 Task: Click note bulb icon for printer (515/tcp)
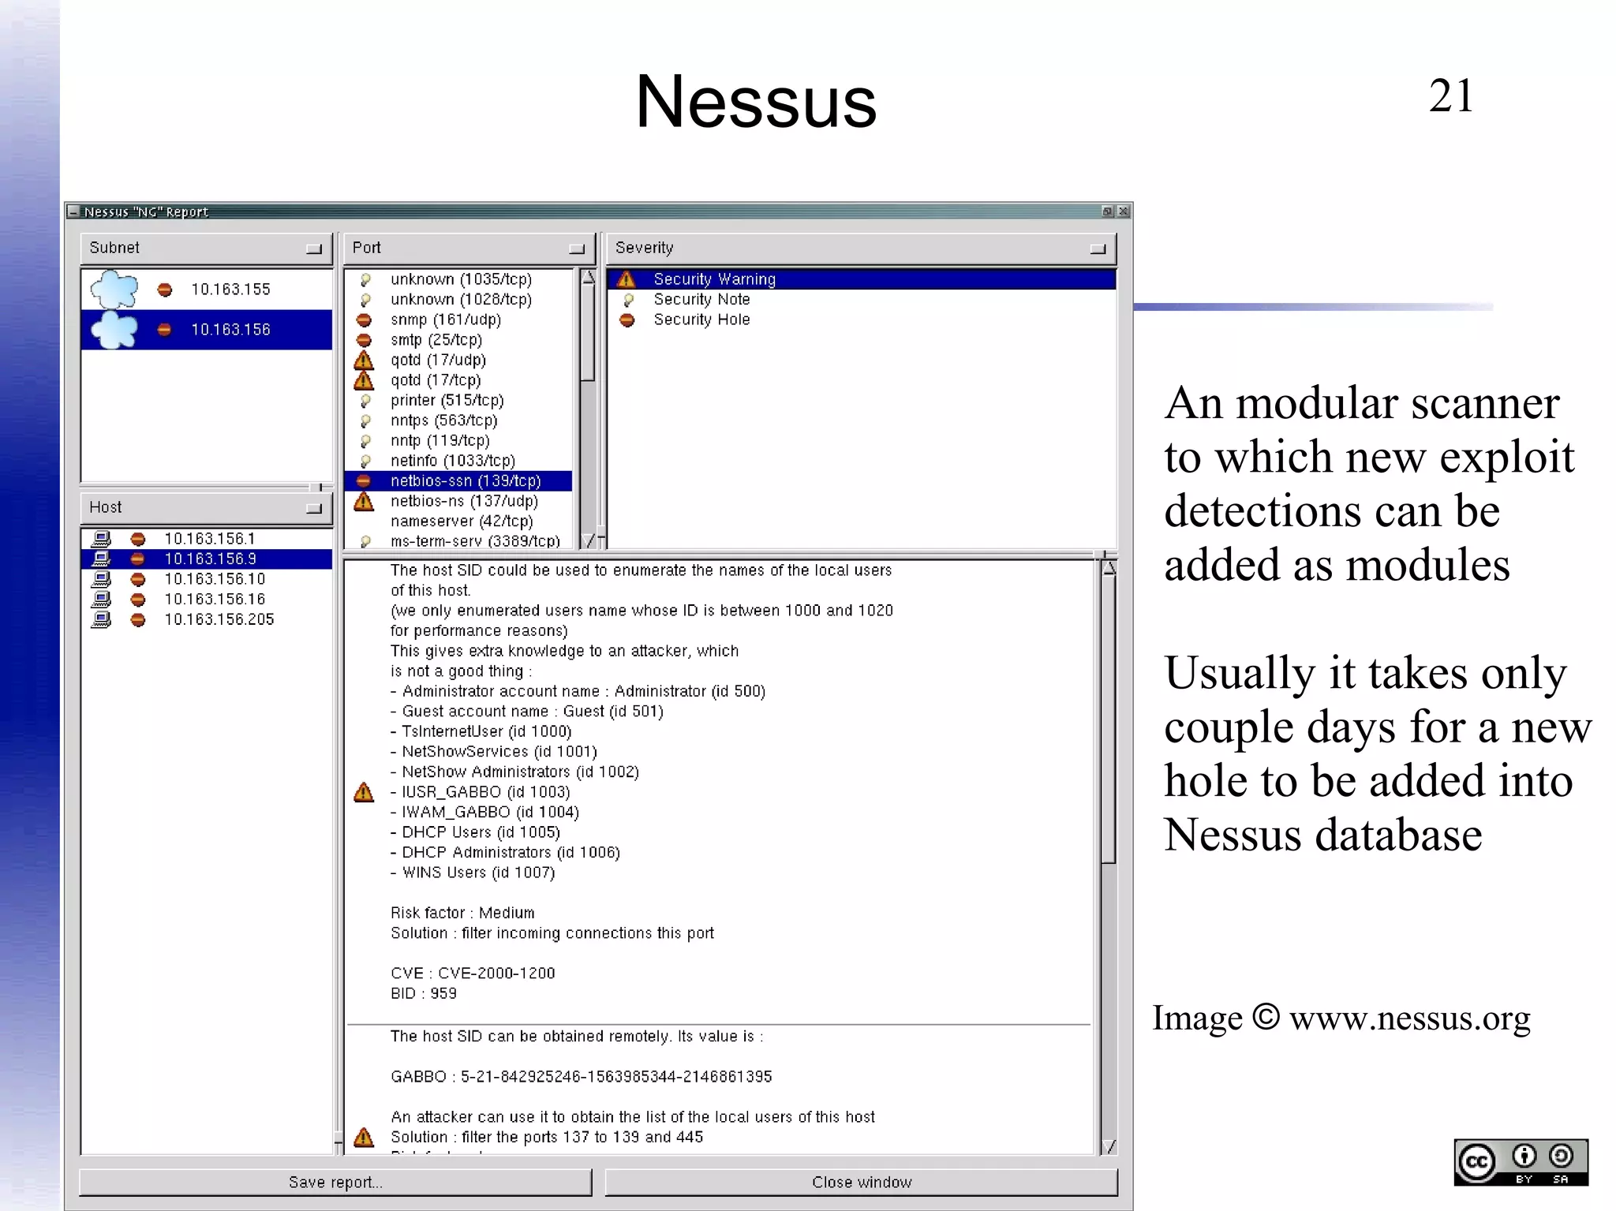(x=365, y=401)
